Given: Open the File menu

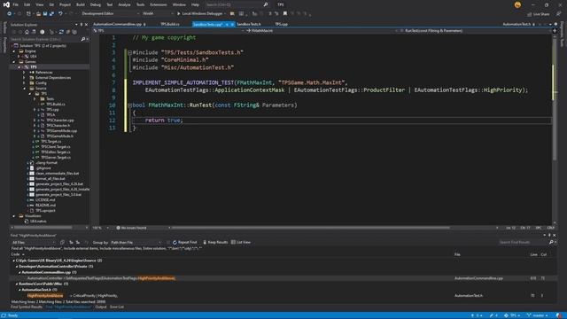Looking at the screenshot, I should [16, 4].
